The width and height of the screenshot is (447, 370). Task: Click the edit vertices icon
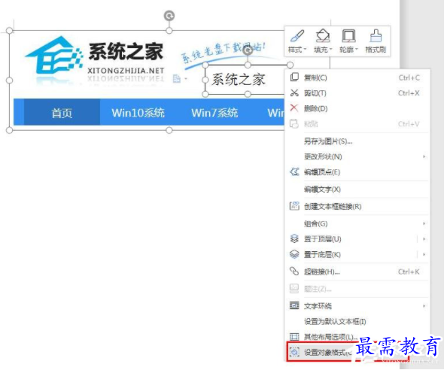(x=294, y=171)
